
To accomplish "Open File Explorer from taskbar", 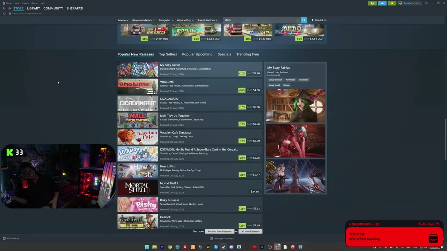I will (x=154, y=247).
